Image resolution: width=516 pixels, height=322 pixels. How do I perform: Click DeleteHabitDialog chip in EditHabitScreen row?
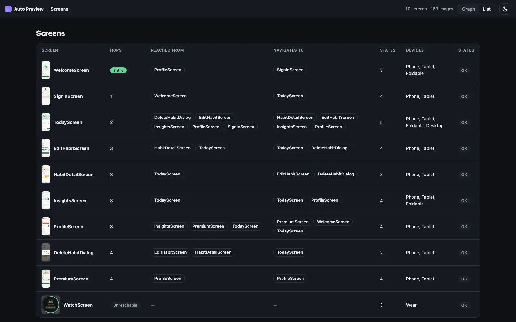coord(329,148)
